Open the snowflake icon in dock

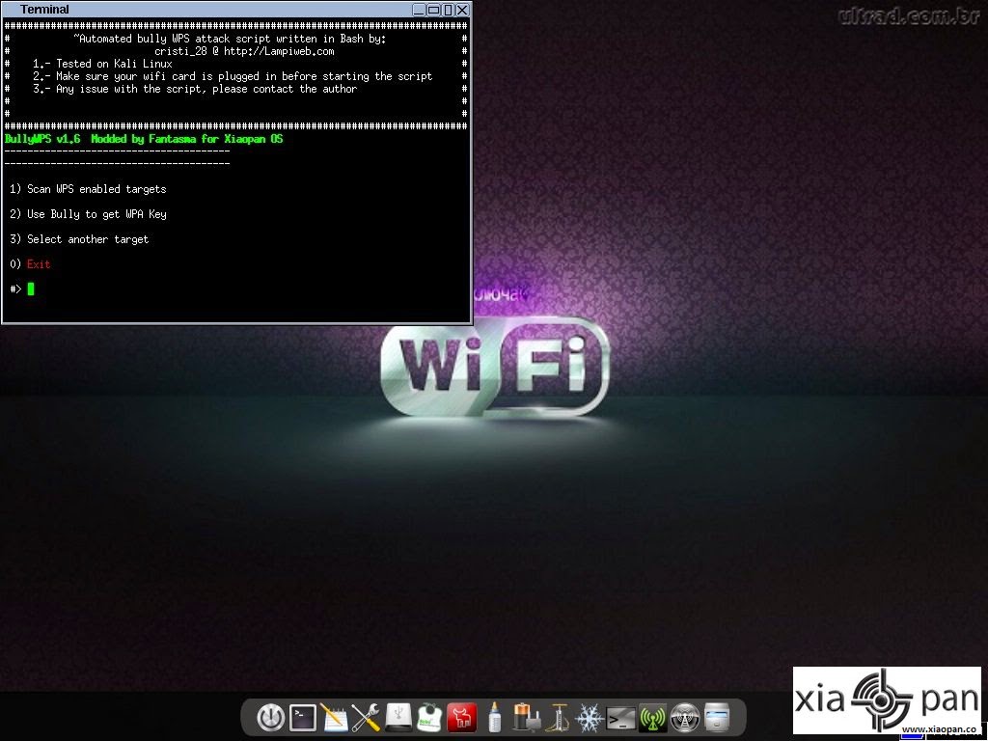coord(590,718)
